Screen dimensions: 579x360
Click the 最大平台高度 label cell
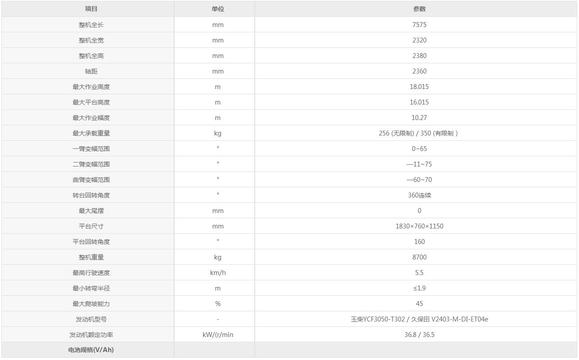pos(91,102)
